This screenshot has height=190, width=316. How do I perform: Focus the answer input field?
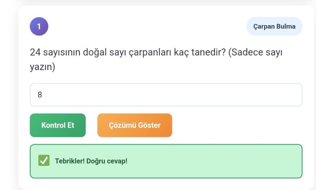pyautogui.click(x=166, y=95)
